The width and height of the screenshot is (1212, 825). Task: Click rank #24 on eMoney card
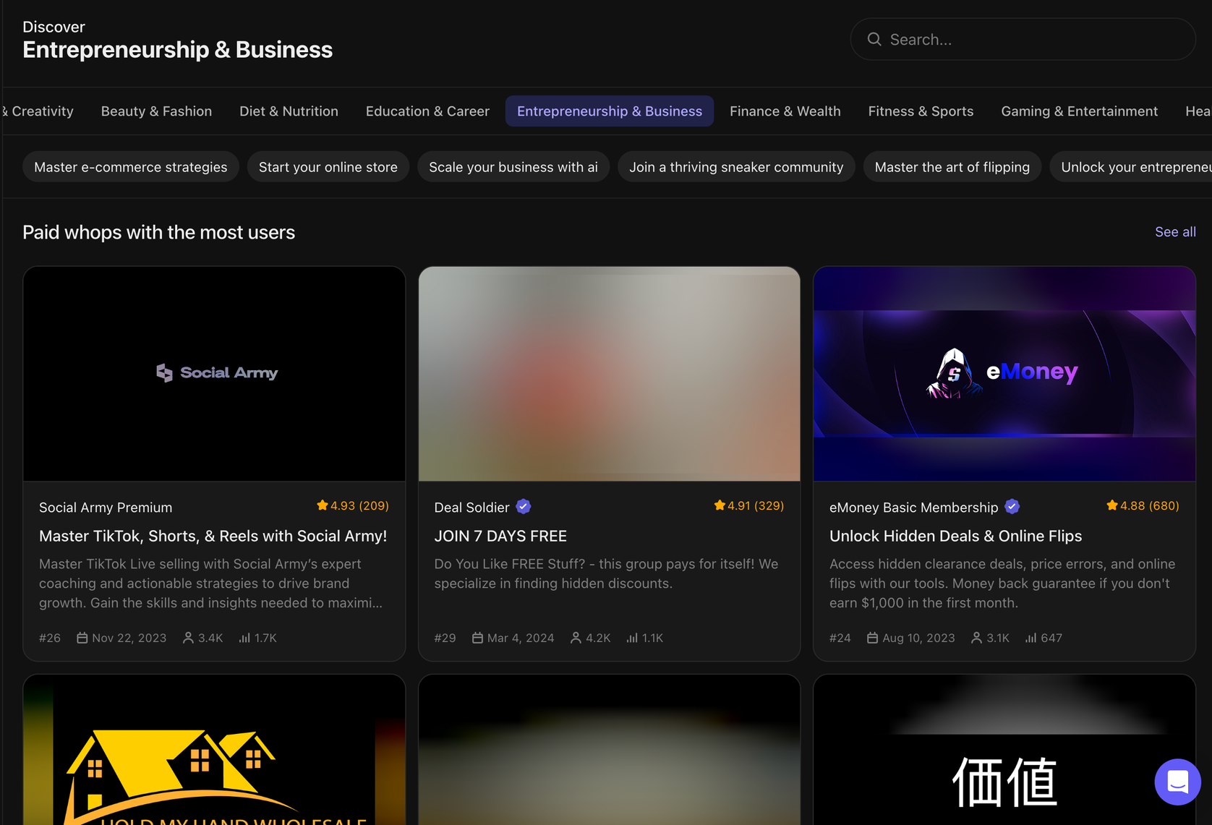pyautogui.click(x=840, y=638)
